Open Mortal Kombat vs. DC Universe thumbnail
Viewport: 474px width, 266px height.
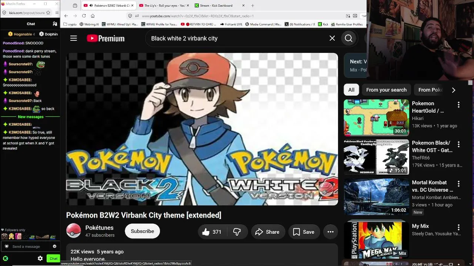(376, 197)
